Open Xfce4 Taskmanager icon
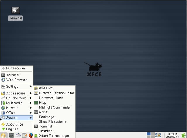 point(36,136)
